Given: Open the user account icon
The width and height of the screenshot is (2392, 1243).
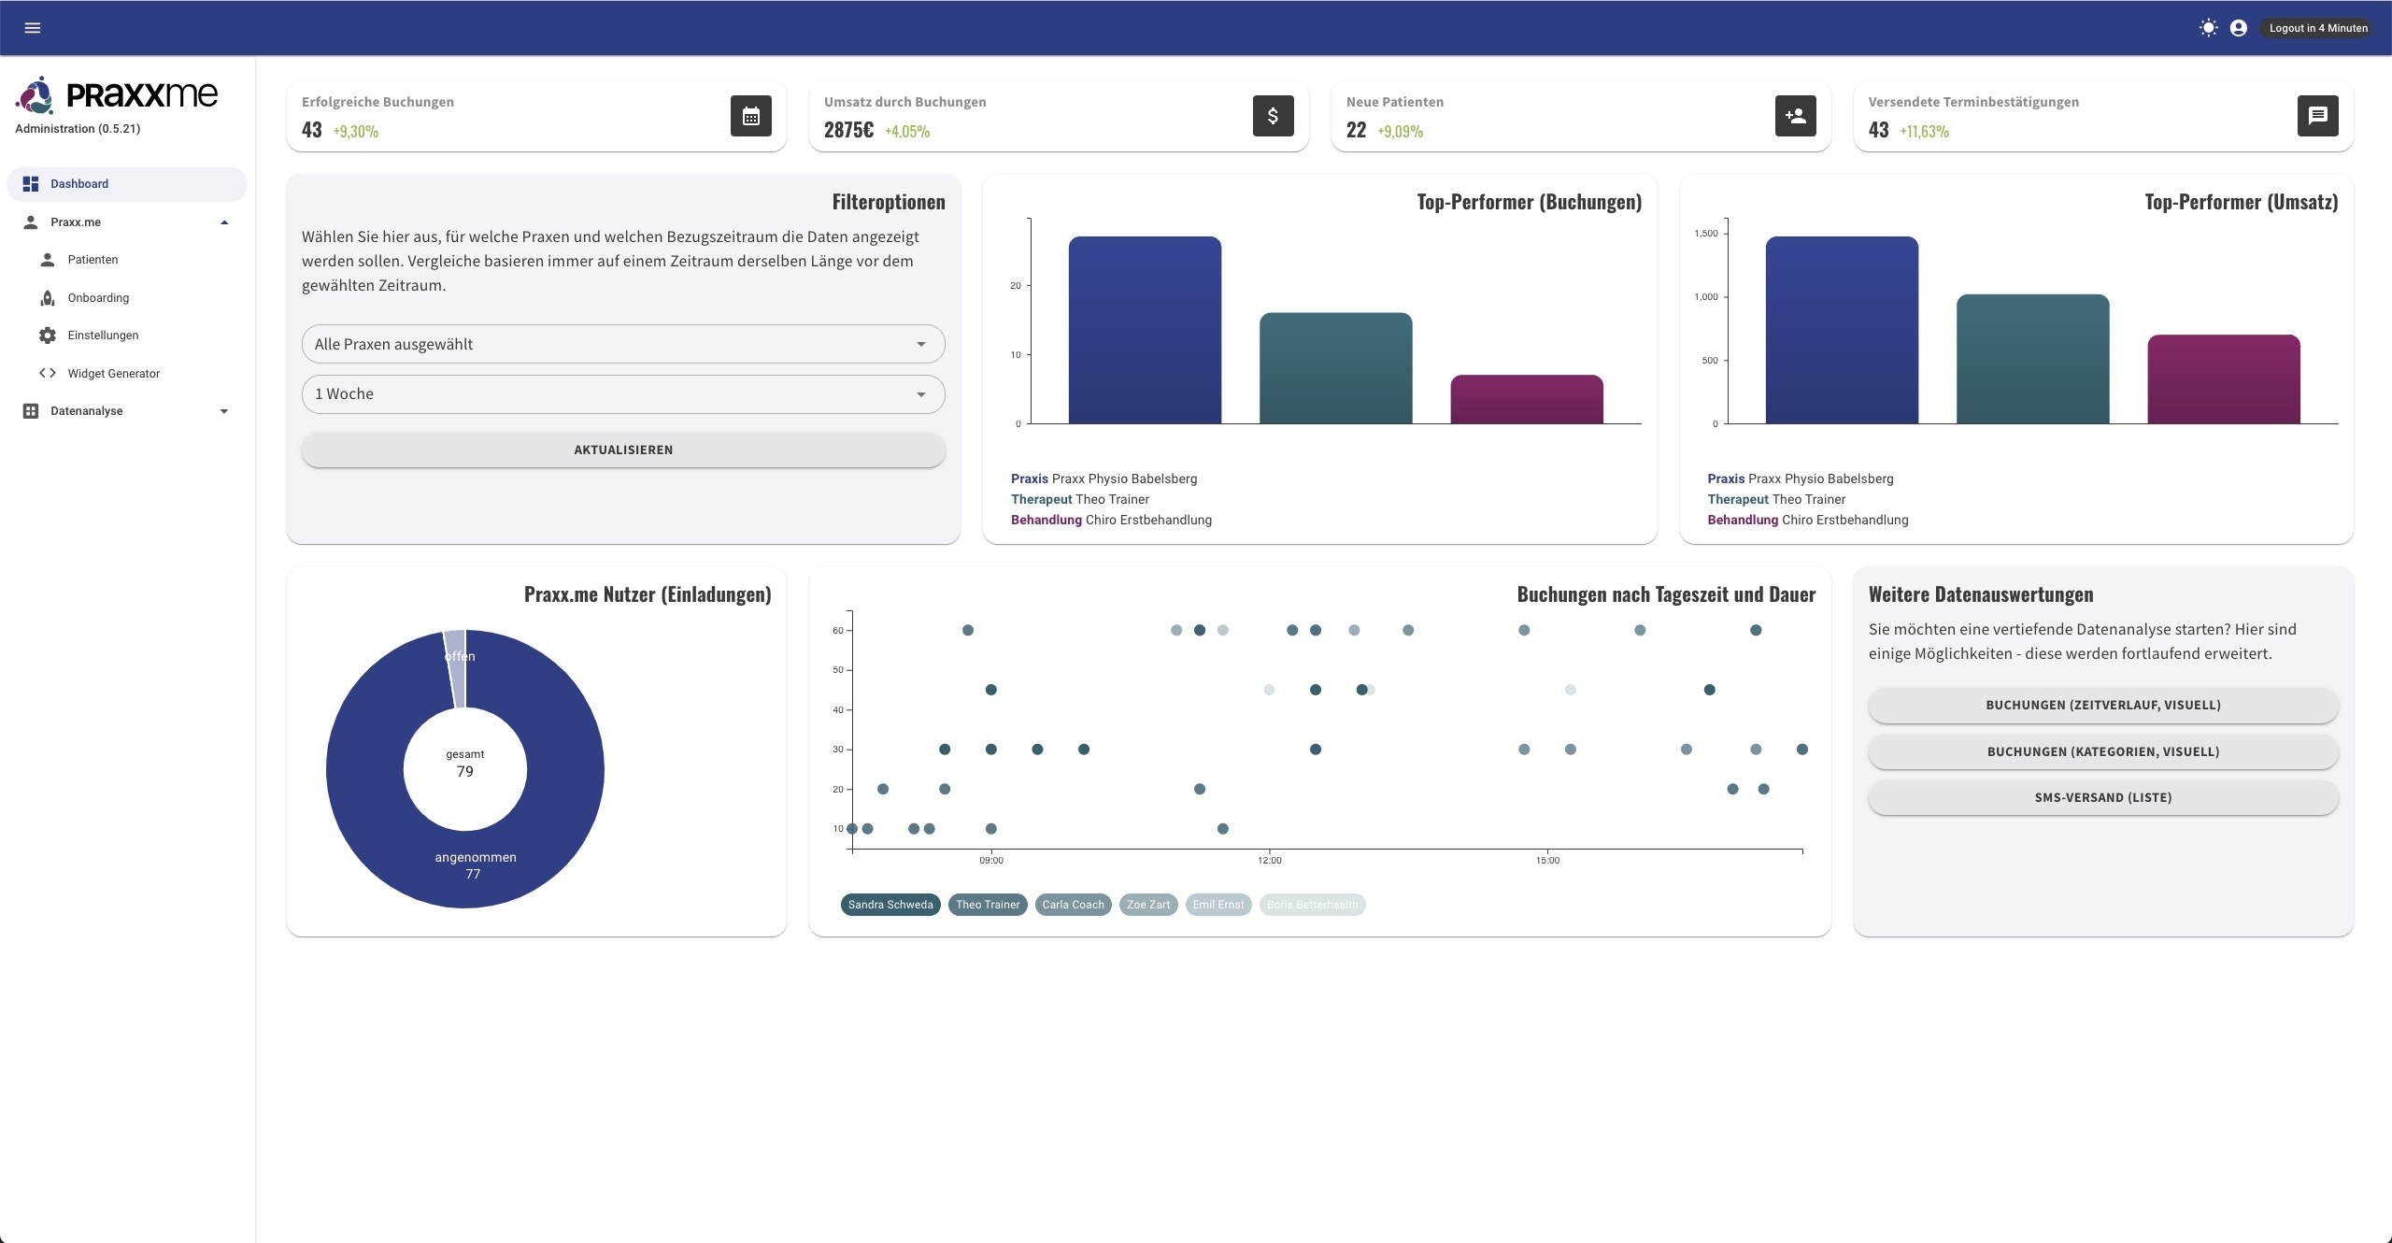Looking at the screenshot, I should tap(2238, 27).
